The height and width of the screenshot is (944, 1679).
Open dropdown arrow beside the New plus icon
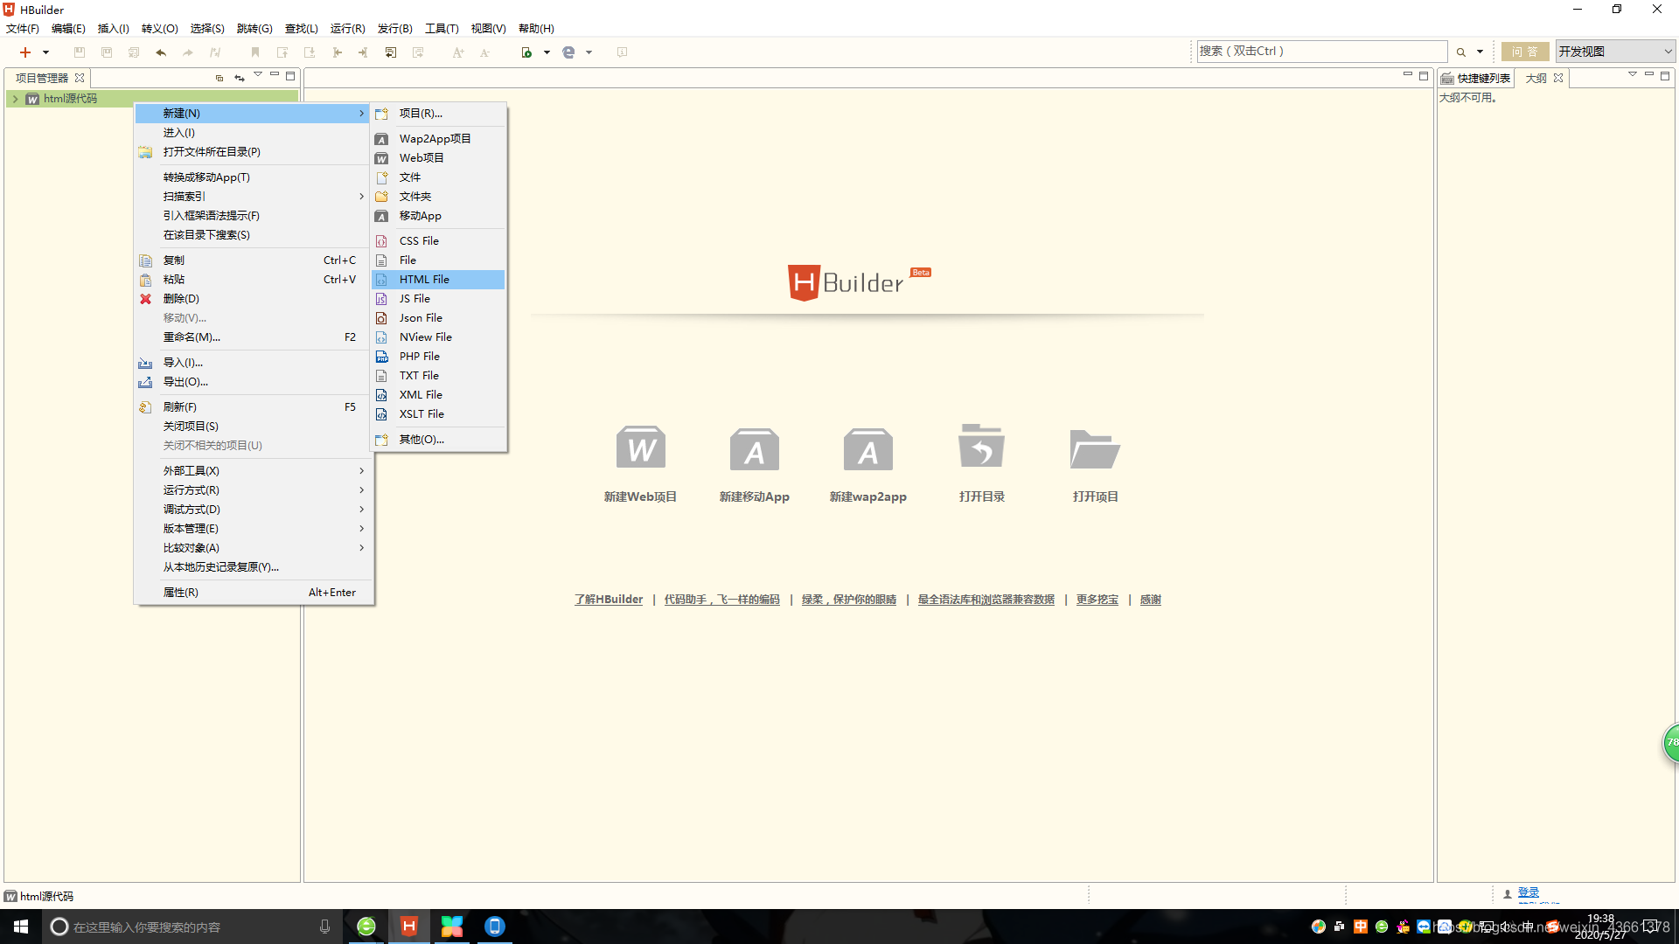(46, 52)
